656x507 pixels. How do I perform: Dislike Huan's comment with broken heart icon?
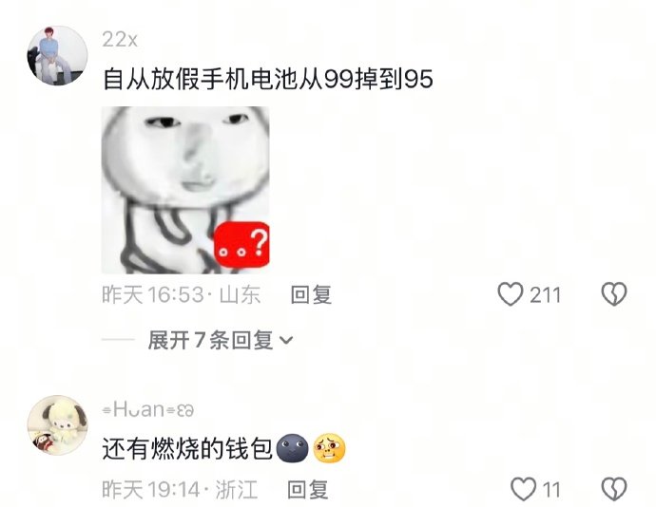[x=614, y=489]
